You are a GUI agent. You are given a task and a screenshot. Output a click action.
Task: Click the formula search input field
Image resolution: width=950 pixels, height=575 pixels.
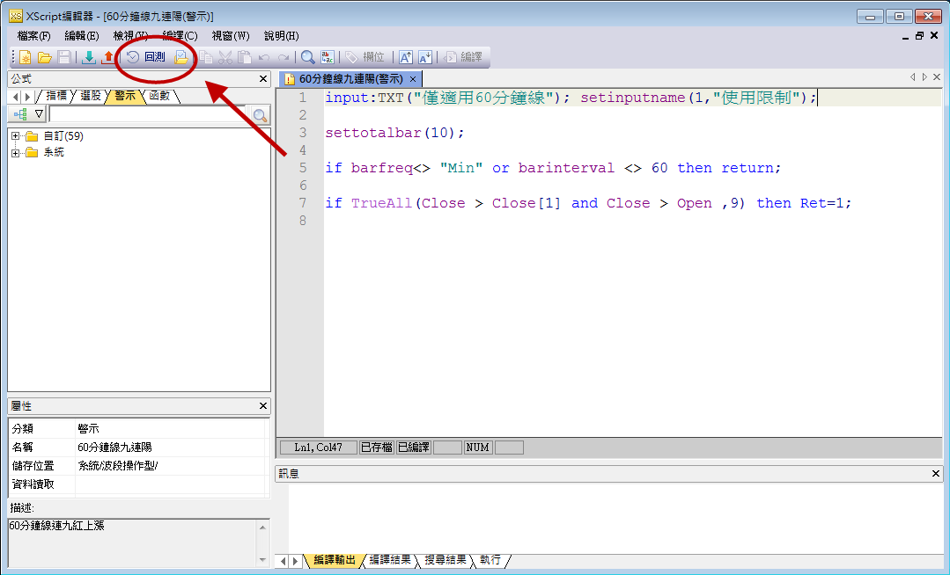tap(148, 115)
